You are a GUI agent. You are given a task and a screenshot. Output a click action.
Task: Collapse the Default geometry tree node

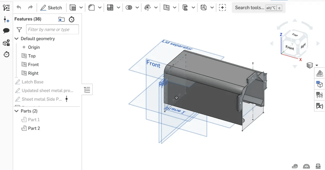(16, 39)
